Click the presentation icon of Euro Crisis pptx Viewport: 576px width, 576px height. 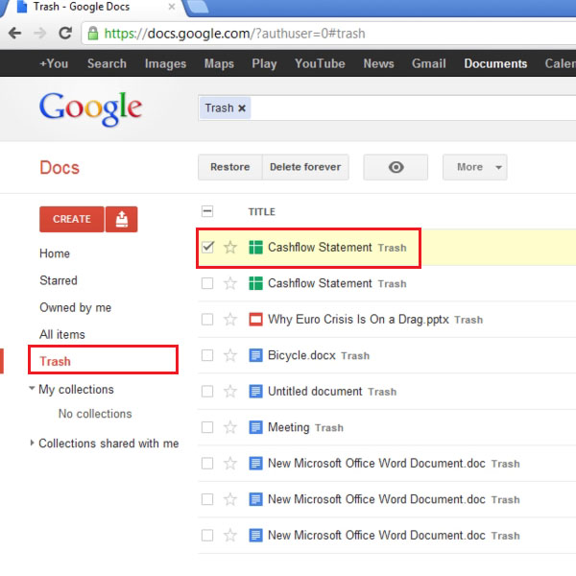point(255,320)
